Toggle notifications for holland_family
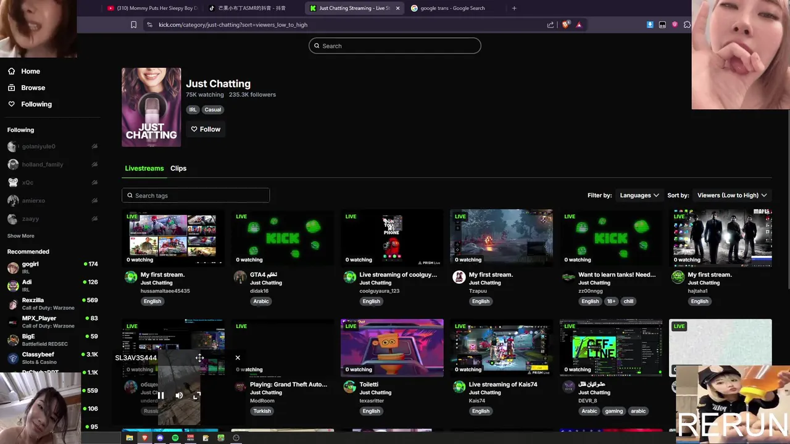Screen dimensions: 790x444 click(x=94, y=165)
